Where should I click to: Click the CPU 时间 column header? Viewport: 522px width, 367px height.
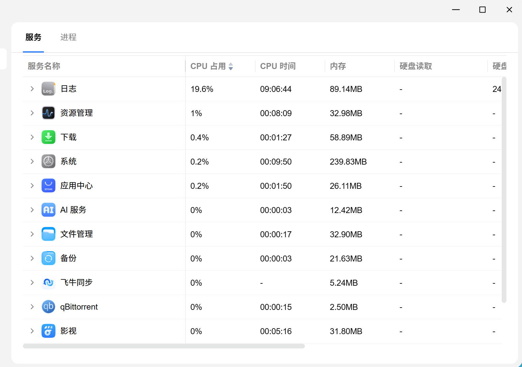click(278, 66)
